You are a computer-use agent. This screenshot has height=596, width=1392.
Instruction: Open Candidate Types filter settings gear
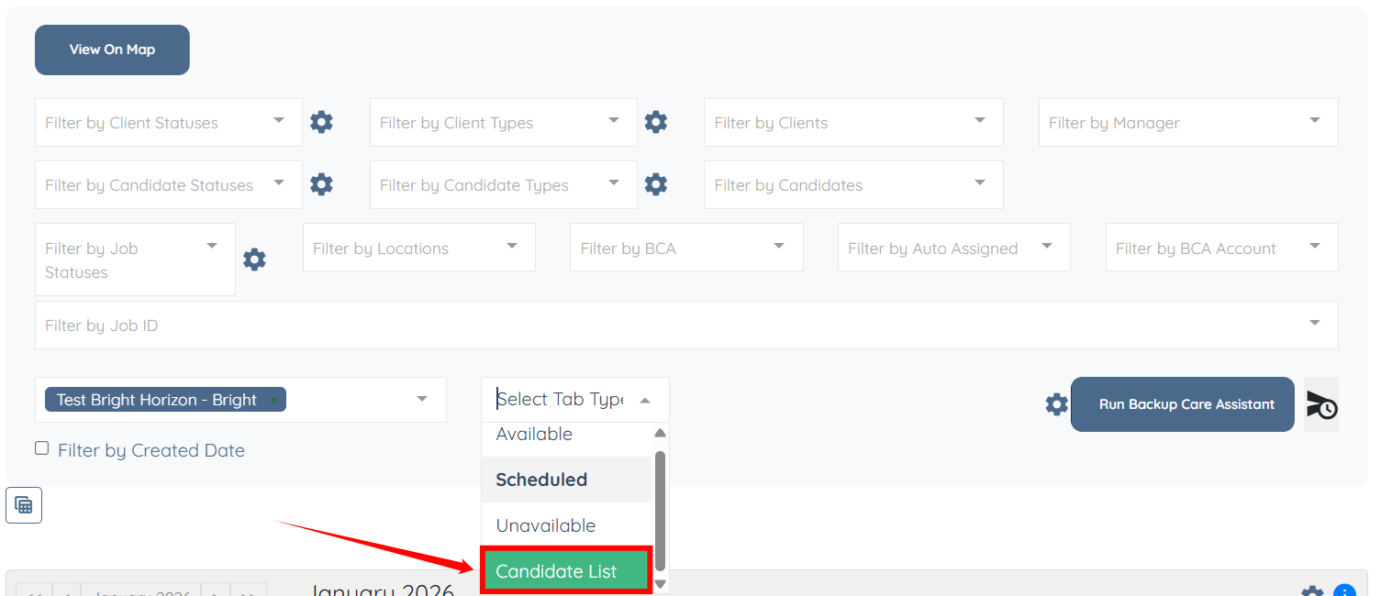coord(655,184)
